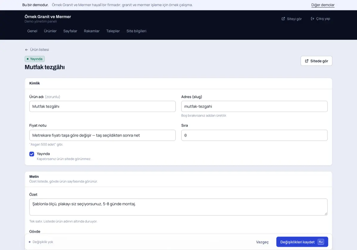
Task: Click the Fiyat notu text field
Action: [102, 135]
